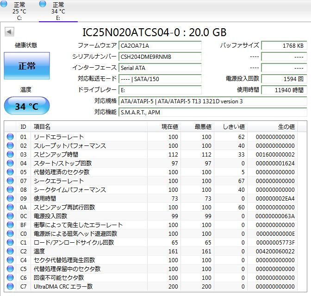Click status icon for 回復不可能セクタ数 row

click(x=10, y=278)
